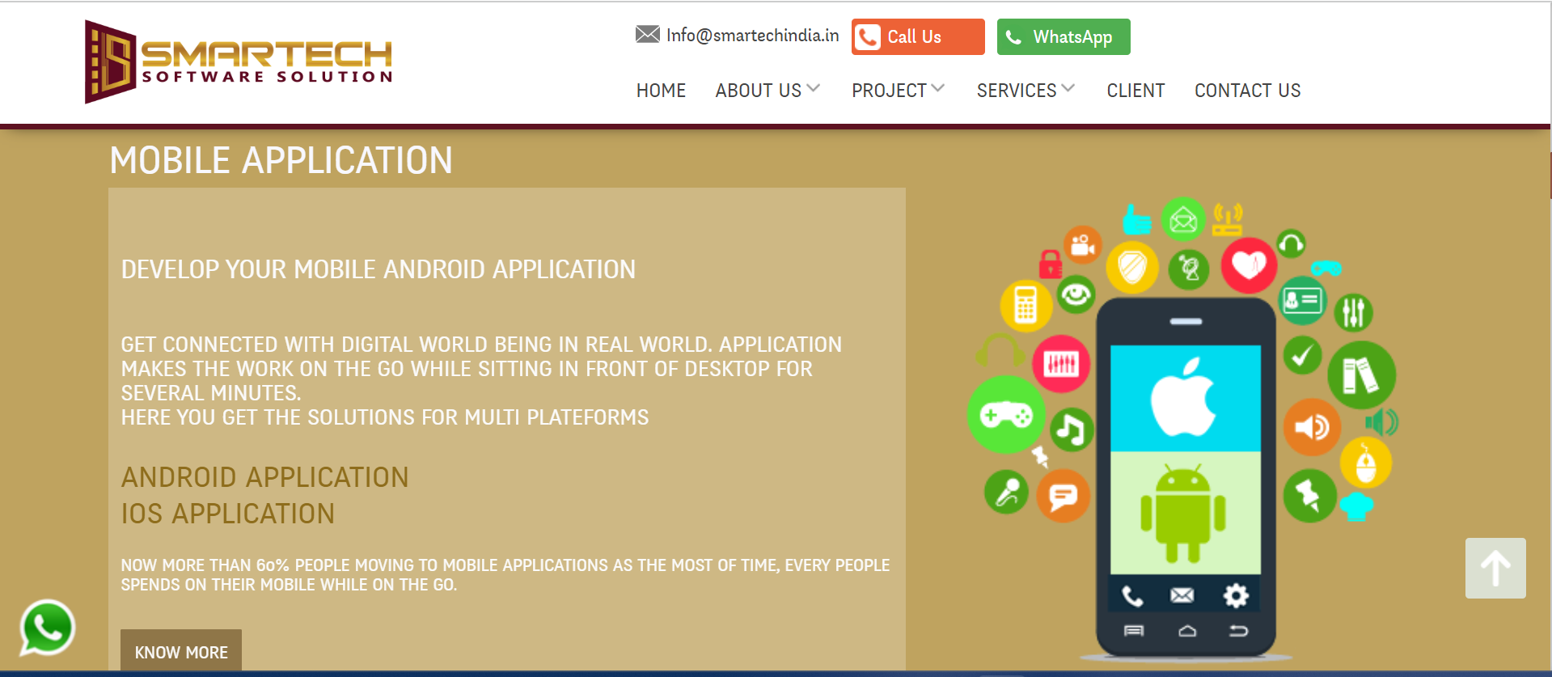Open the CONTACT US page
Screen dimensions: 1552x677
point(1248,91)
